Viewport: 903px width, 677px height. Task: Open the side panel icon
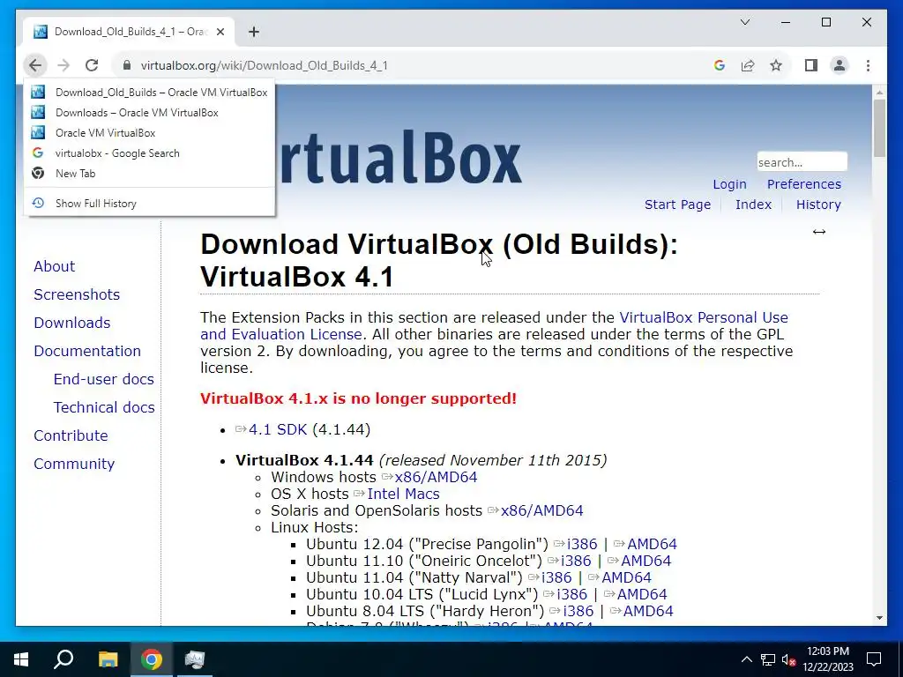811,65
